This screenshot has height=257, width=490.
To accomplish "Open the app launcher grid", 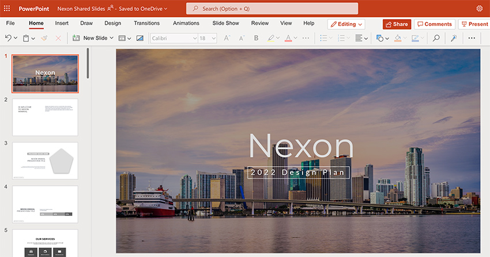I will [6, 9].
